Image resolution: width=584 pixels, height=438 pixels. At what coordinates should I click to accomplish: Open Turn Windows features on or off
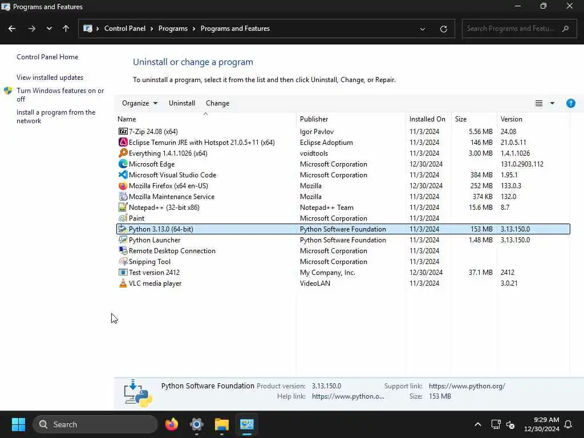[x=60, y=95]
